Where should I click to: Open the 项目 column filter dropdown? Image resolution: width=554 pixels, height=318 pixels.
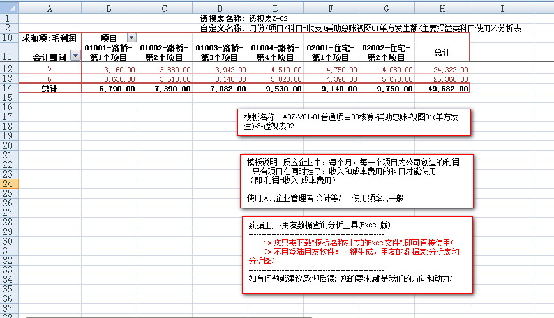[131, 38]
